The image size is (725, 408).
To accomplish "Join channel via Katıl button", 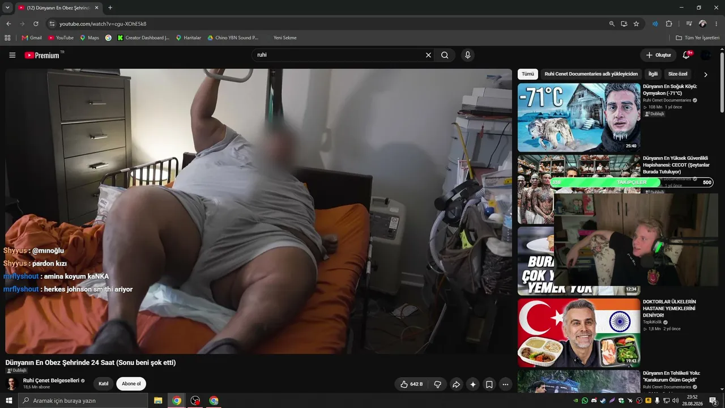I will 103,384.
